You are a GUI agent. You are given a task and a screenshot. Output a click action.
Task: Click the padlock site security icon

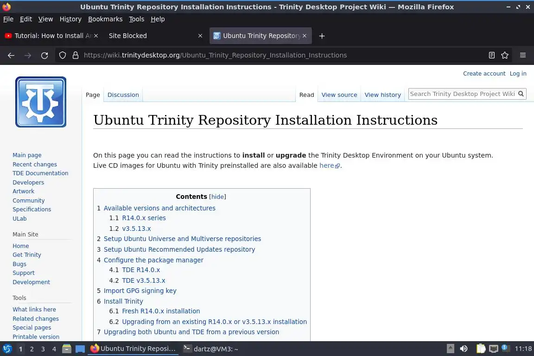(76, 55)
